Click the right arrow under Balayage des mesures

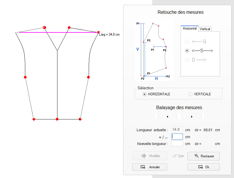coord(192,117)
